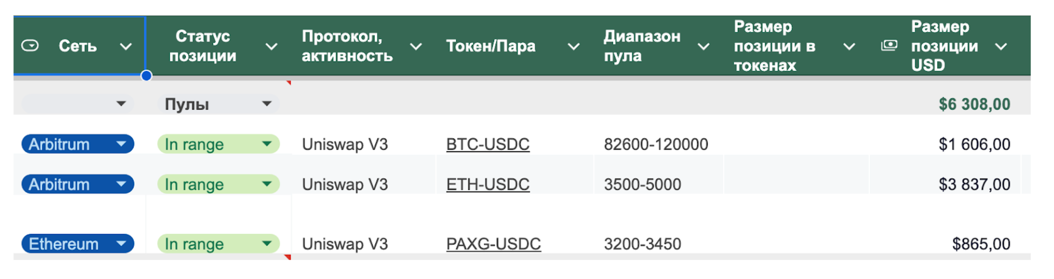Follow the BTC-USDC link

[x=487, y=144]
